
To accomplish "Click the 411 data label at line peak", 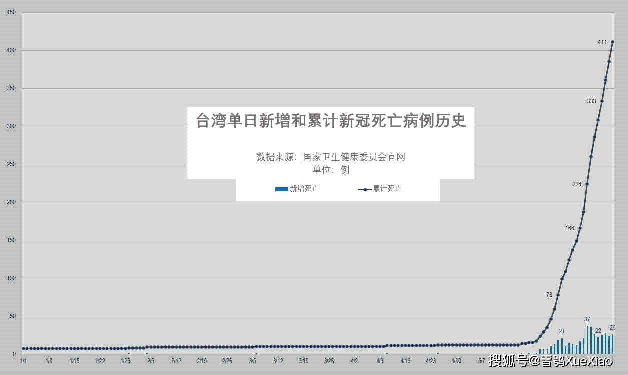I will (x=602, y=42).
